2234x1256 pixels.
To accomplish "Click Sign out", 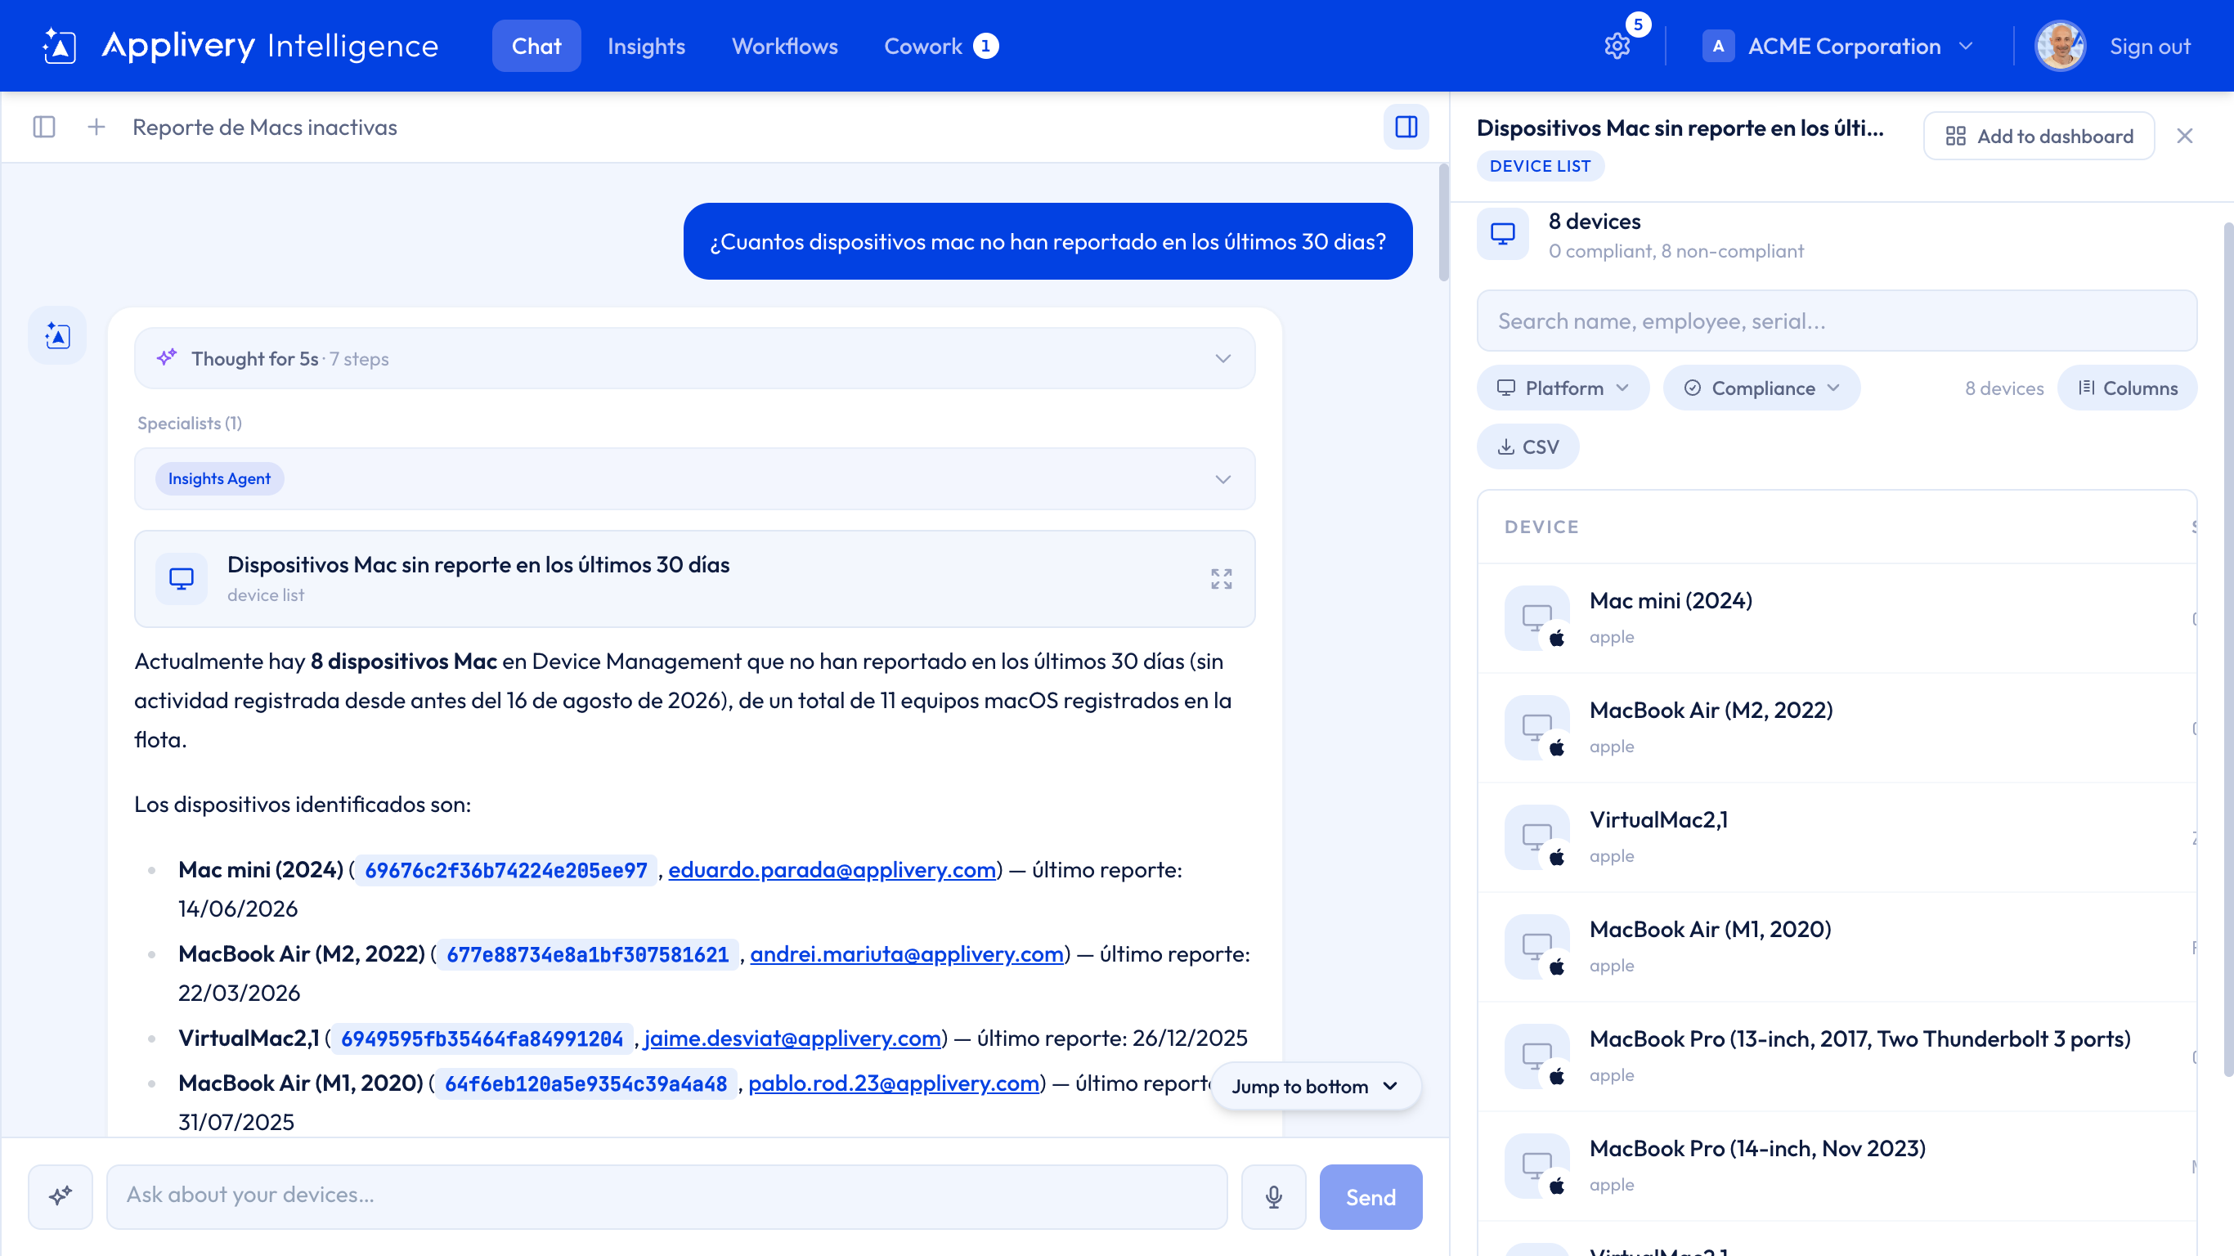I will click(2150, 46).
